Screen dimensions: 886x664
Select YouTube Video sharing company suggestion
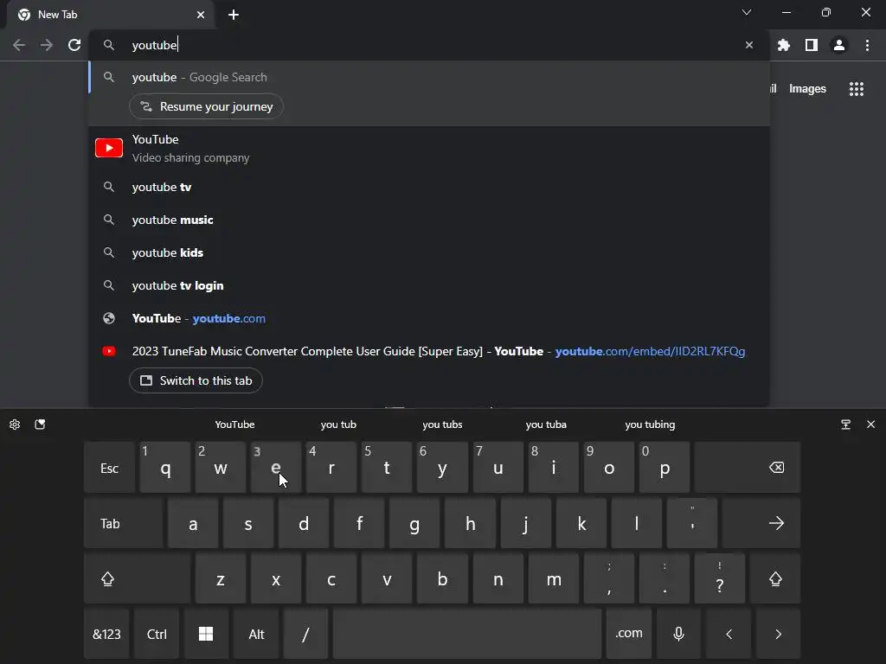pyautogui.click(x=429, y=148)
